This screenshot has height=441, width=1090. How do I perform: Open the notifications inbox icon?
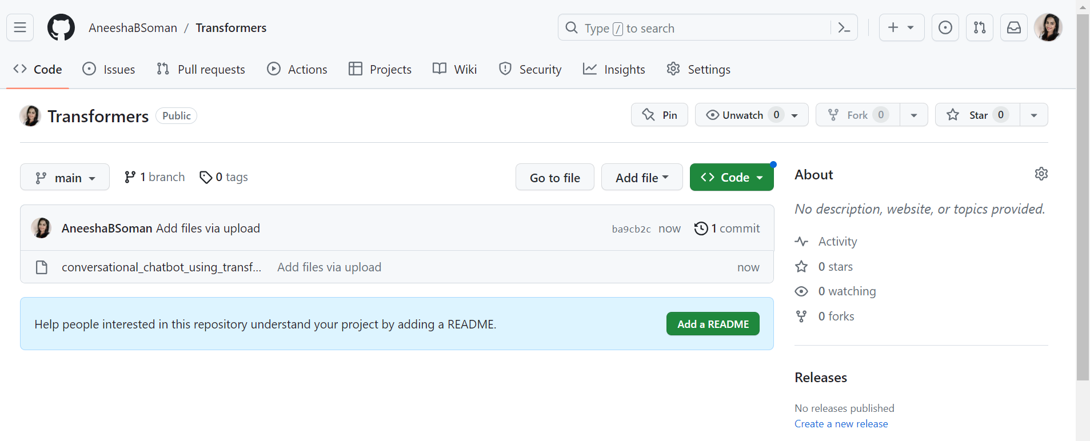(1013, 27)
